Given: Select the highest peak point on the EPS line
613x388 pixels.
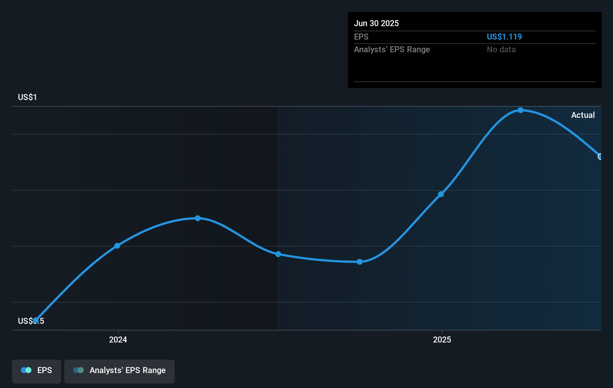Looking at the screenshot, I should coord(520,110).
